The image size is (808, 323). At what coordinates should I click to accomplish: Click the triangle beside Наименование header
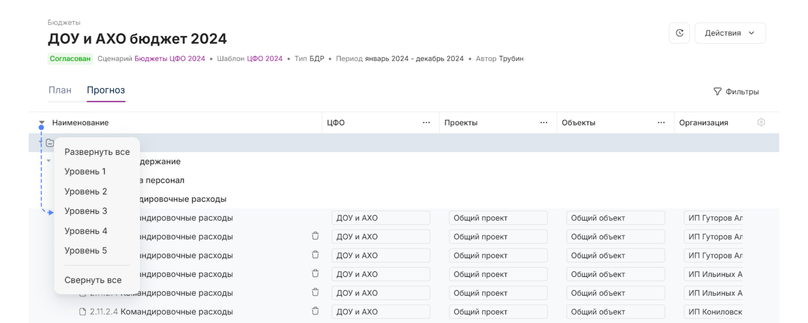coord(42,123)
